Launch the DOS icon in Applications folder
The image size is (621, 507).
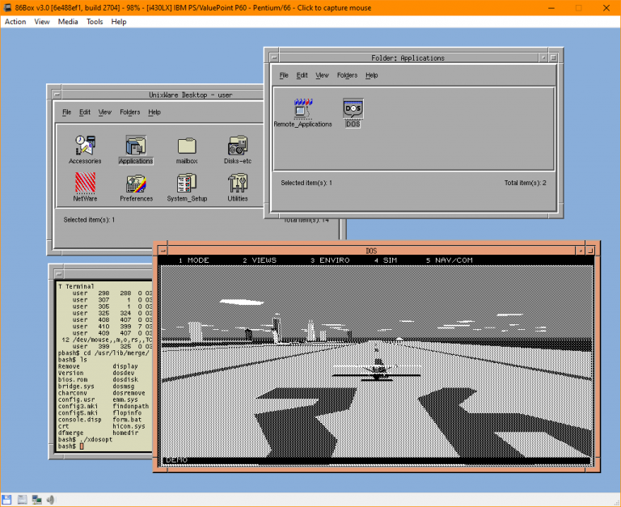click(x=353, y=108)
